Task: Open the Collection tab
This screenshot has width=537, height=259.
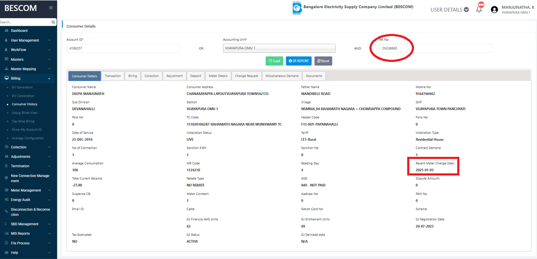Action: (x=151, y=76)
